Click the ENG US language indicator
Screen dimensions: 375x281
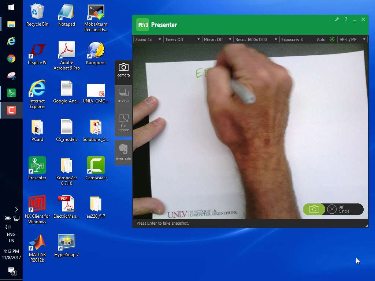tap(11, 237)
